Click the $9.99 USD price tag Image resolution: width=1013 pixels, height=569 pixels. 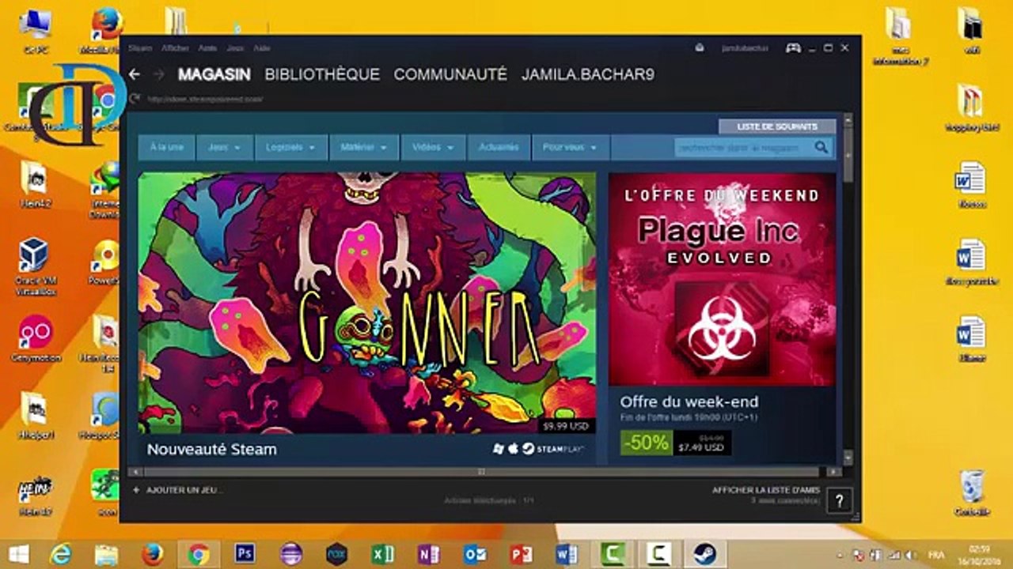pos(566,426)
